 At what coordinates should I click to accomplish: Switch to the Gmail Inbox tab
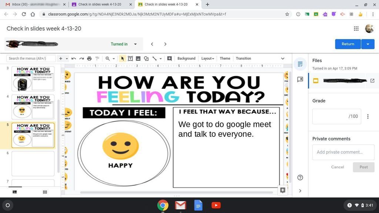35,4
